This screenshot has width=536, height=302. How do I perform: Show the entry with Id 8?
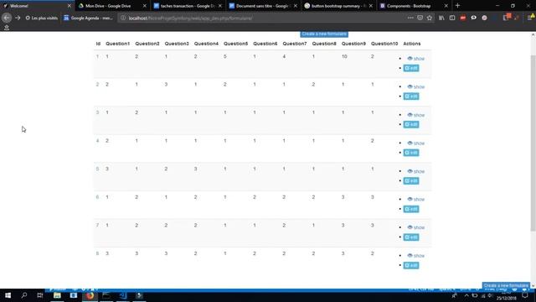415,255
